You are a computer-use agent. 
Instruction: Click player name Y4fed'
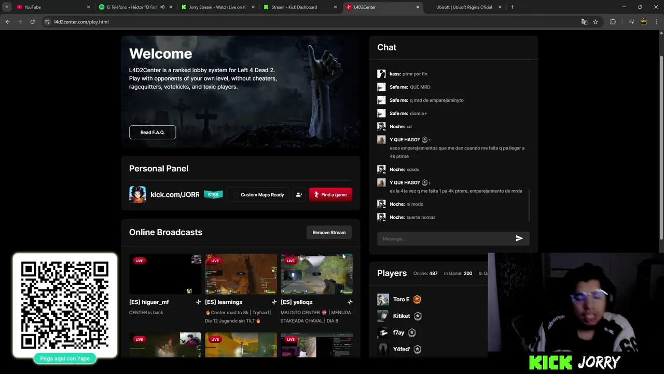coord(401,349)
